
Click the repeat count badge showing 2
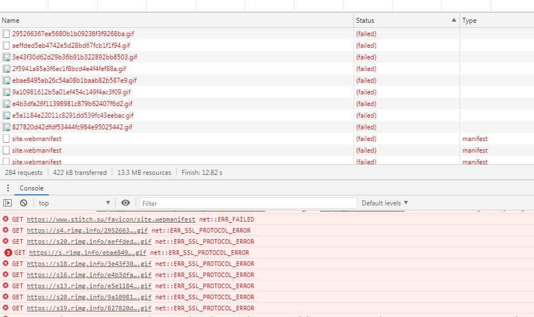click(x=8, y=253)
